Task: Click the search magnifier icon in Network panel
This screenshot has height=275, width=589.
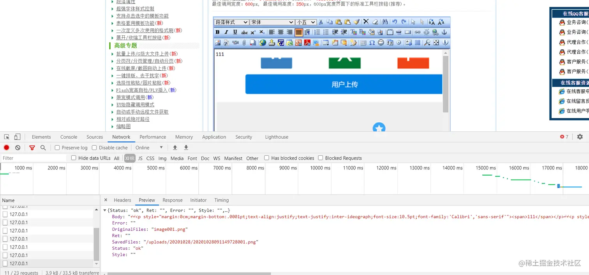Action: point(43,148)
